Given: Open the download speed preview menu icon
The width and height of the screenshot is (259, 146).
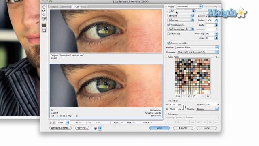Looking at the screenshot, I should click(x=76, y=116).
